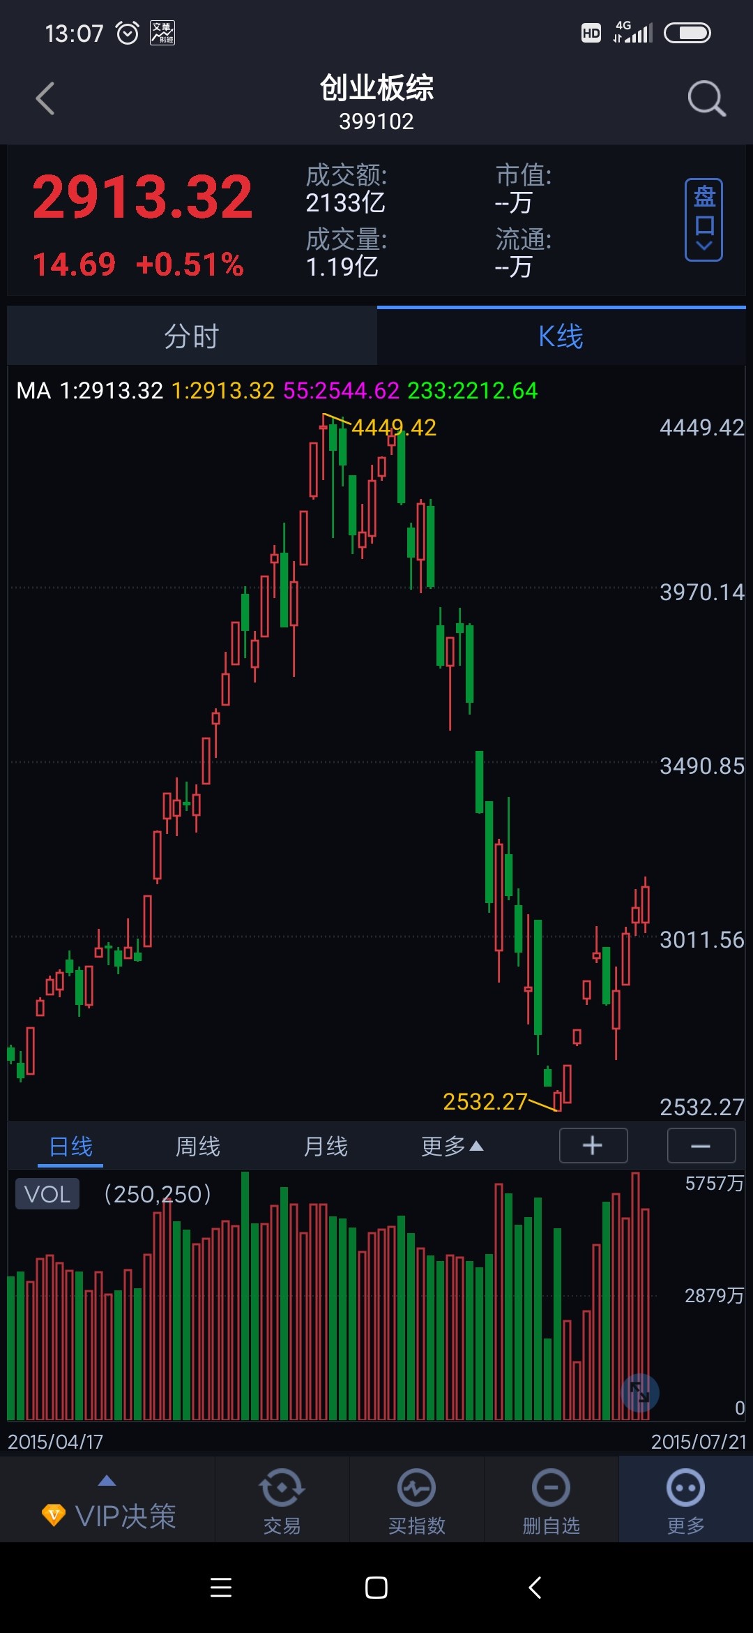Tap the 3011.56 price axis label

[702, 940]
